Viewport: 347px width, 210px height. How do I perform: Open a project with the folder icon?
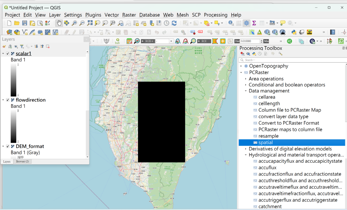[x=17, y=23]
